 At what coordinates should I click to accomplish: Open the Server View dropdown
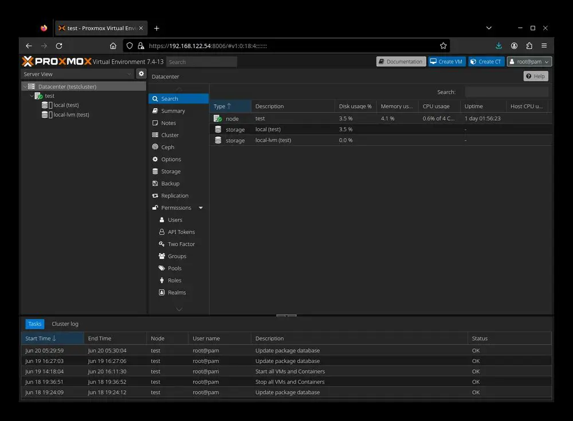[x=77, y=74]
